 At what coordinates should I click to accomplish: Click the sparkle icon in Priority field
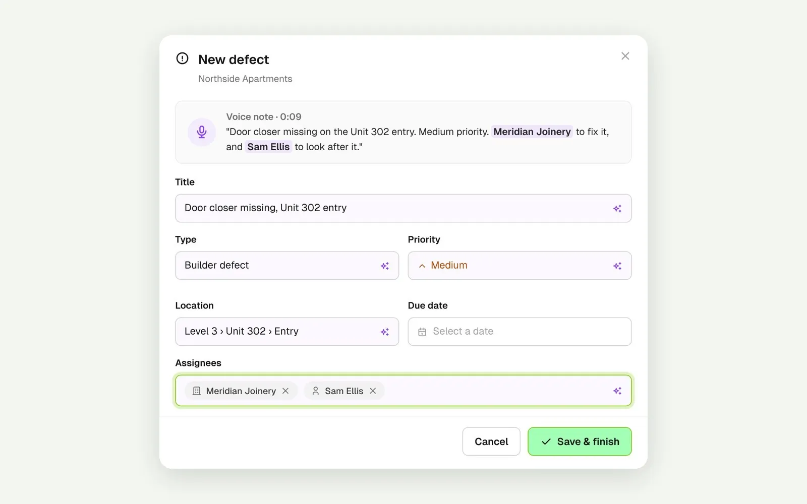(617, 266)
